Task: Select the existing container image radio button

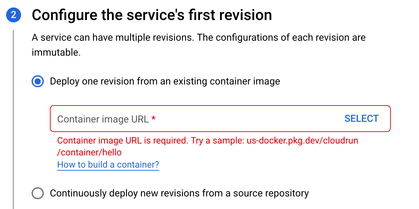Action: tap(38, 81)
